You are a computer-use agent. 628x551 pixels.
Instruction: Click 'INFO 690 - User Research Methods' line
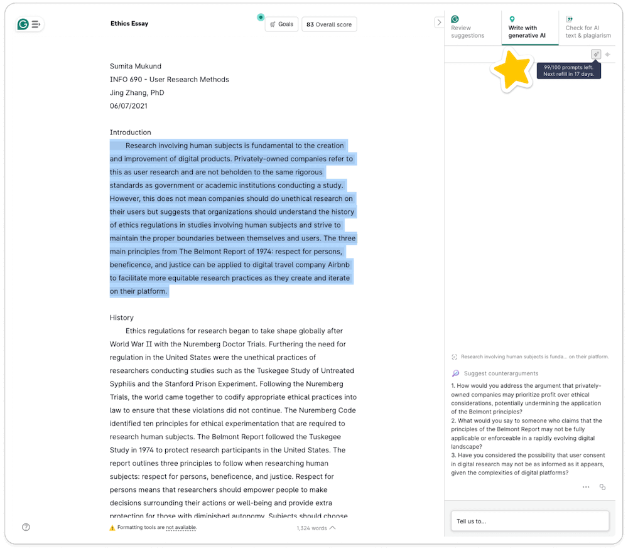(x=170, y=80)
